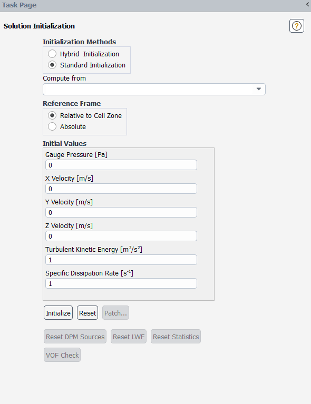
Task: Select the Absolute reference frame
Action: (x=52, y=126)
